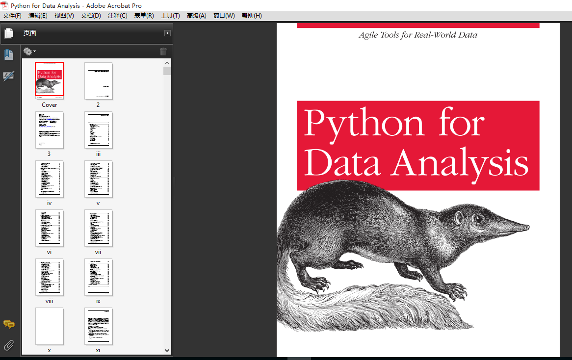Open the 文档(D) menu
This screenshot has width=572, height=360.
[x=91, y=16]
